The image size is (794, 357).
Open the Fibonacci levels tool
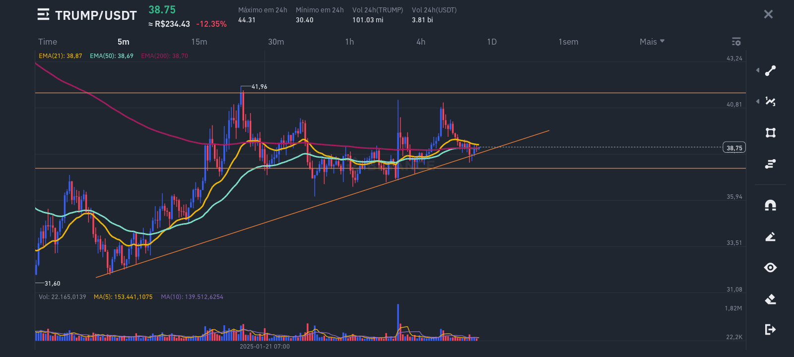click(x=770, y=164)
